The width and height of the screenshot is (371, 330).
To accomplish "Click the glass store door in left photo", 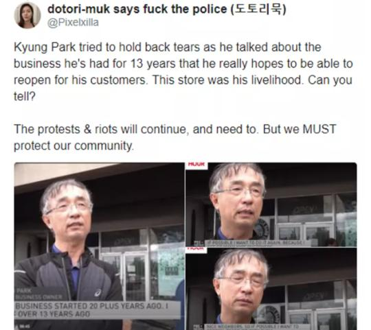I will (135, 275).
